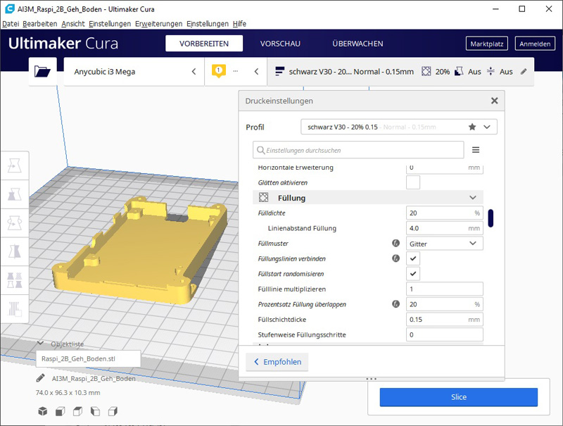Click the Cura app icon in title bar
This screenshot has width=563, height=426.
click(9, 9)
